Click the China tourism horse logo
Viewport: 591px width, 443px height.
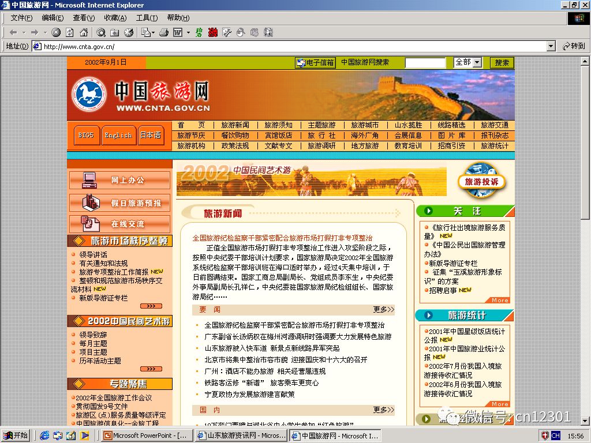(x=89, y=95)
